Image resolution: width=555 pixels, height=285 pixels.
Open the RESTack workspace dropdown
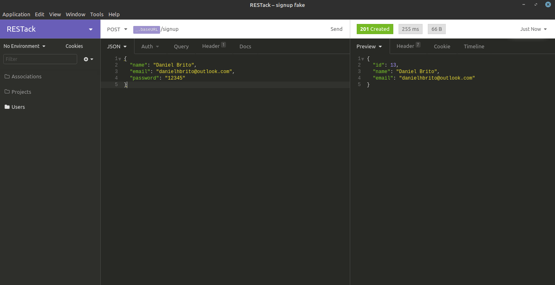[50, 29]
